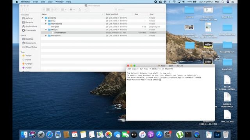Switch Finder to column view
The height and width of the screenshot is (140, 250).
[52, 9]
